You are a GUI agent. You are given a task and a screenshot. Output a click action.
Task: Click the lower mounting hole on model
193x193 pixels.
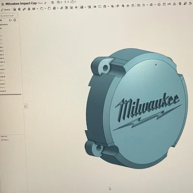(98, 148)
